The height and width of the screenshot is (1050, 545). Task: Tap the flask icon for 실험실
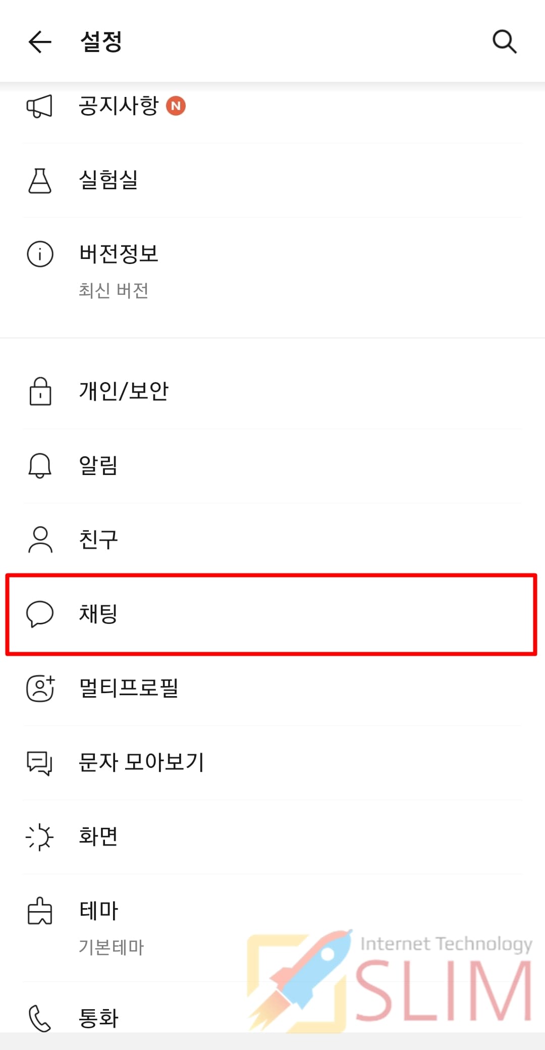(x=40, y=181)
